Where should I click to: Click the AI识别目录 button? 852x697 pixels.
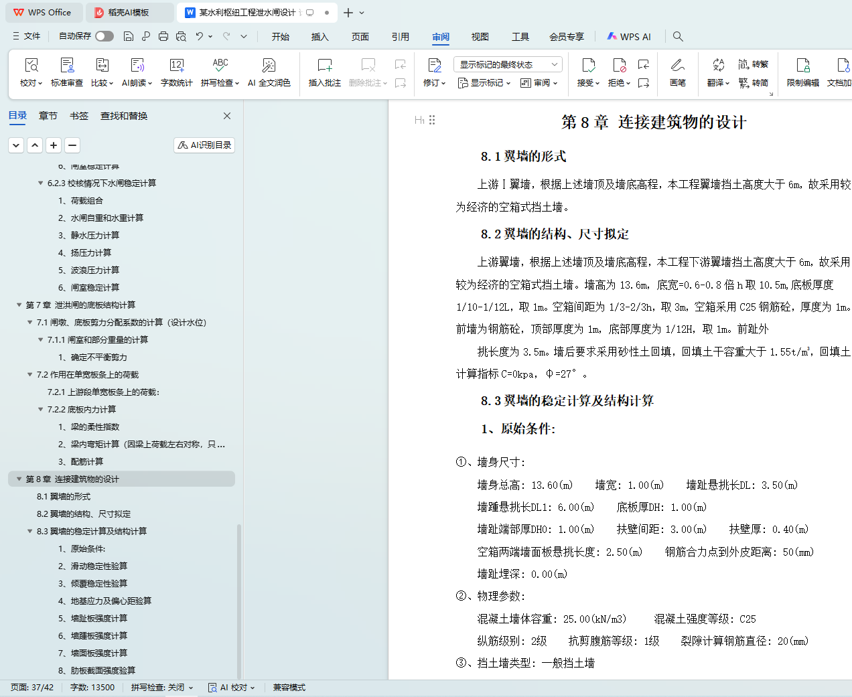(x=204, y=145)
